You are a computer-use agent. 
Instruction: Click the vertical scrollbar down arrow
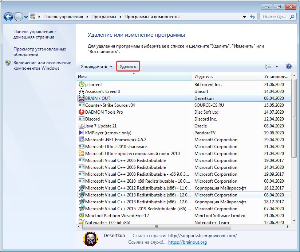(294, 221)
